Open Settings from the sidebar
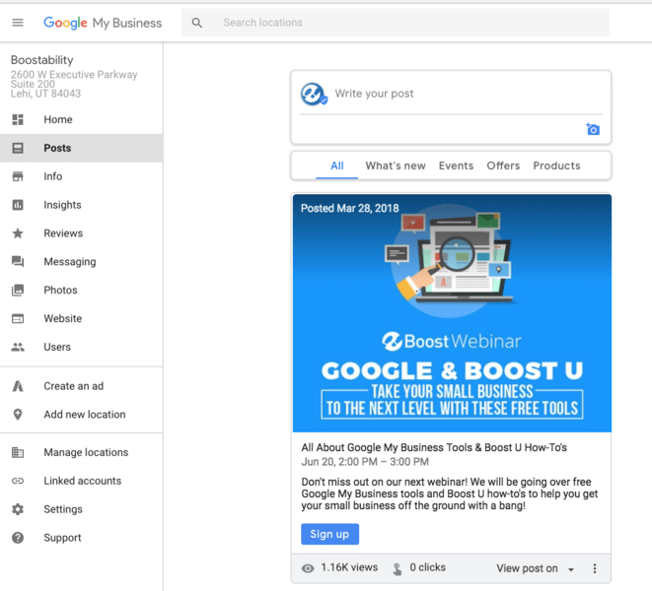Screen dimensions: 652x591 pyautogui.click(x=82, y=509)
